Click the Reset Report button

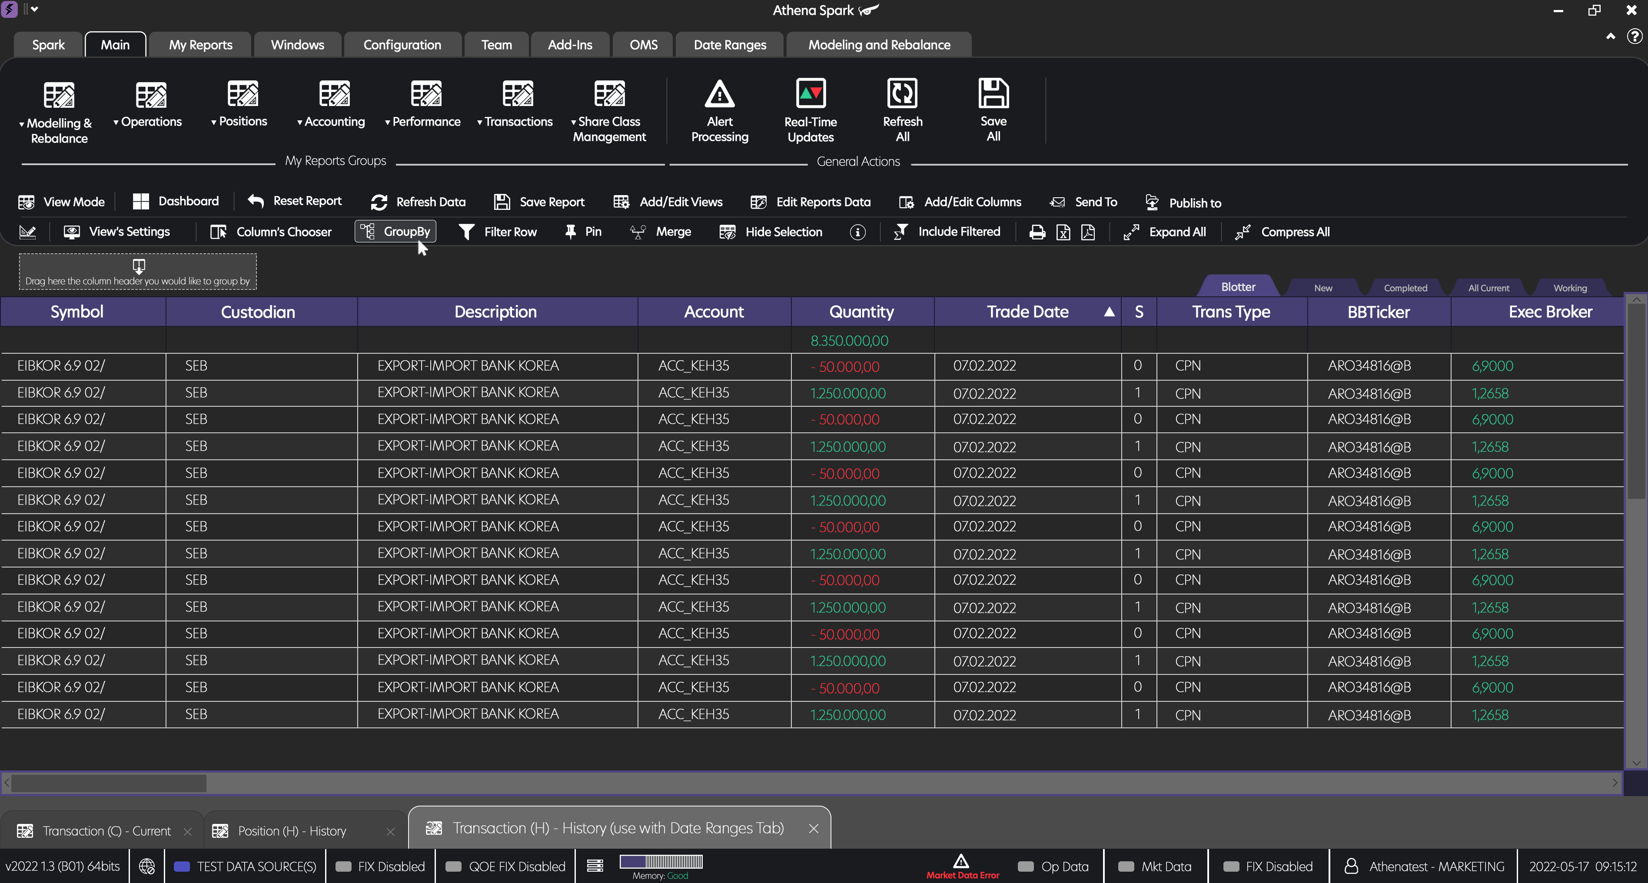pos(294,201)
